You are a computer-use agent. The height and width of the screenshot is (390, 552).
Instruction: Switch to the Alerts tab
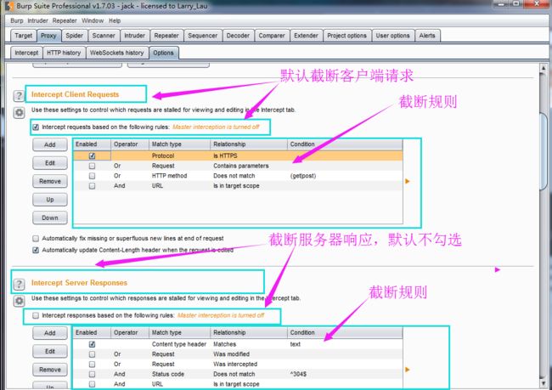coord(427,36)
